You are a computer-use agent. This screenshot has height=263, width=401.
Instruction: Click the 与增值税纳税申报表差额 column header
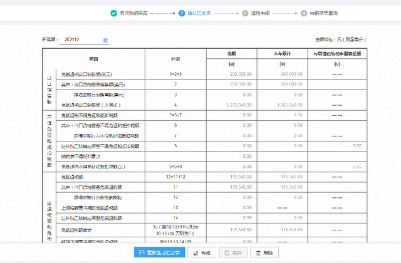tap(337, 54)
